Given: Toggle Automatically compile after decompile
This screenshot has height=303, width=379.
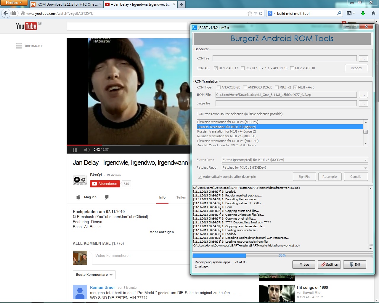Looking at the screenshot, I should pyautogui.click(x=200, y=177).
